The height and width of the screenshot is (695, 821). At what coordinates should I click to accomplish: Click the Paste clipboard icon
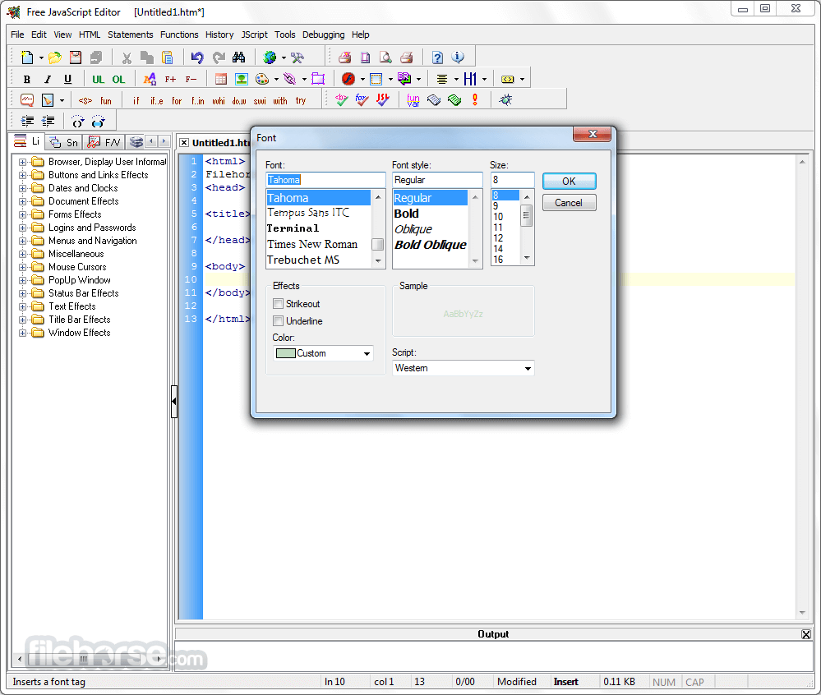point(168,57)
